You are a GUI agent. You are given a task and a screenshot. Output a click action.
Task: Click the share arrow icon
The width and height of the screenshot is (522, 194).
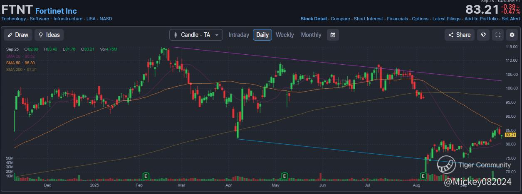451,35
